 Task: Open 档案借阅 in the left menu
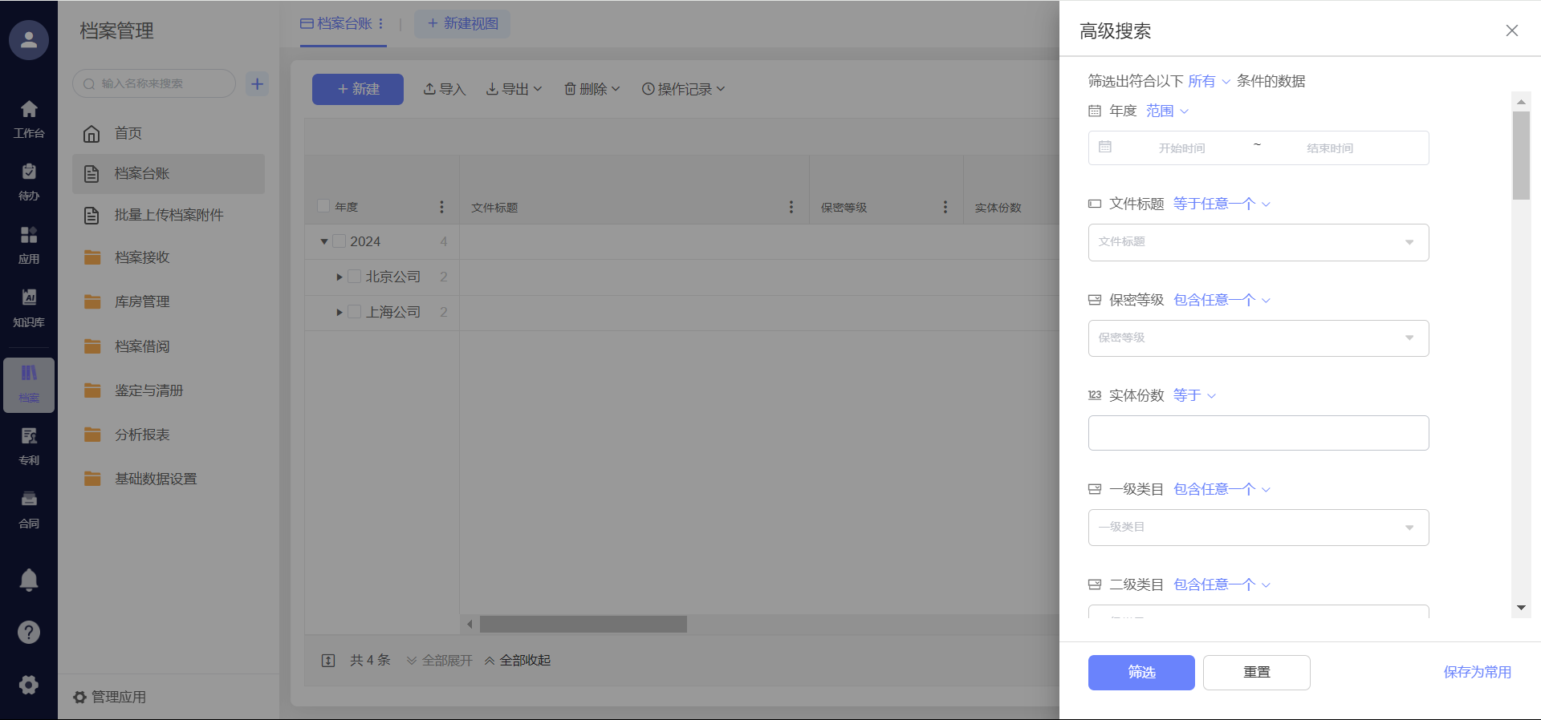click(x=142, y=346)
